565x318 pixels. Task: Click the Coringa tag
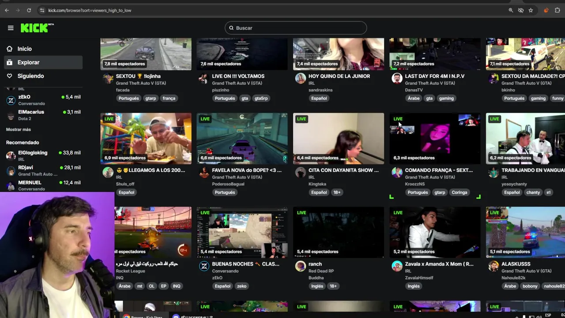[460, 192]
